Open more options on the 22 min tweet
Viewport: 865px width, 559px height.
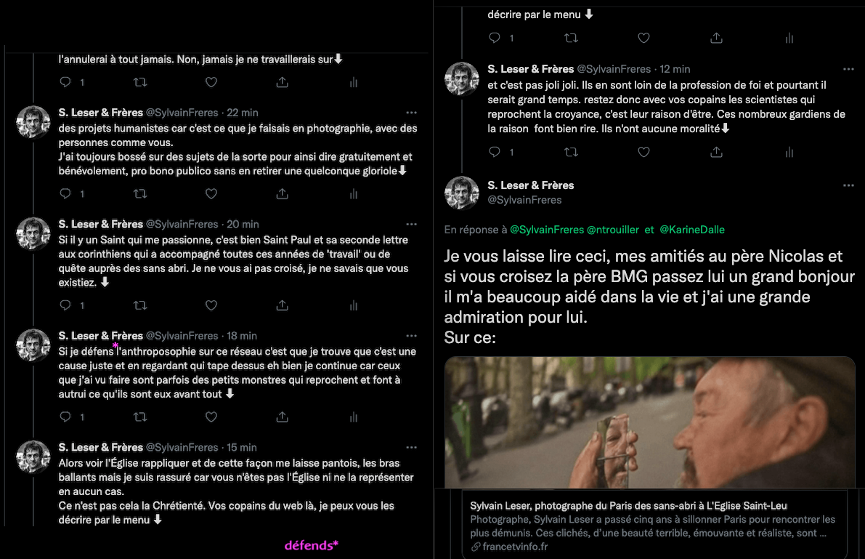point(412,113)
